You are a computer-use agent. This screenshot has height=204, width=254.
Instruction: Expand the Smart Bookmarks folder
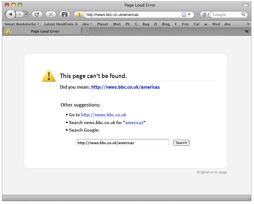pos(22,24)
